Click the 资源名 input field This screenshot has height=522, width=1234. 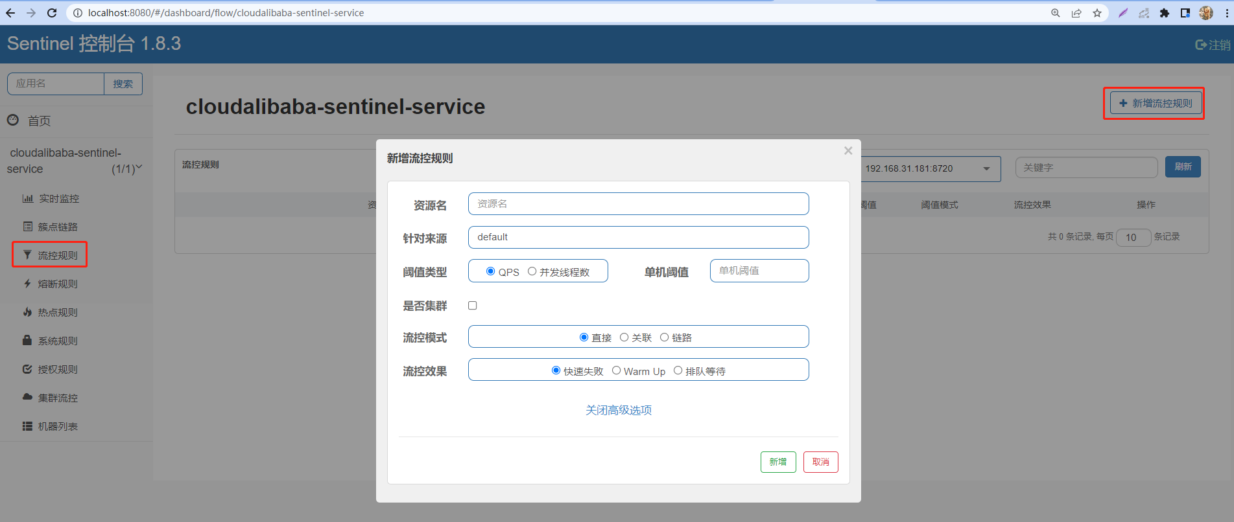(x=639, y=203)
